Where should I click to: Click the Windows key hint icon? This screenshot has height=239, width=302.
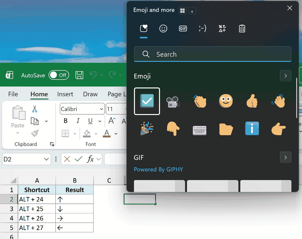(182, 11)
